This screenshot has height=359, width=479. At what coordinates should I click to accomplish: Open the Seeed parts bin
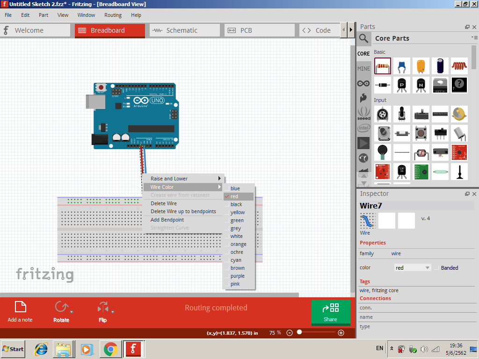pos(363,113)
